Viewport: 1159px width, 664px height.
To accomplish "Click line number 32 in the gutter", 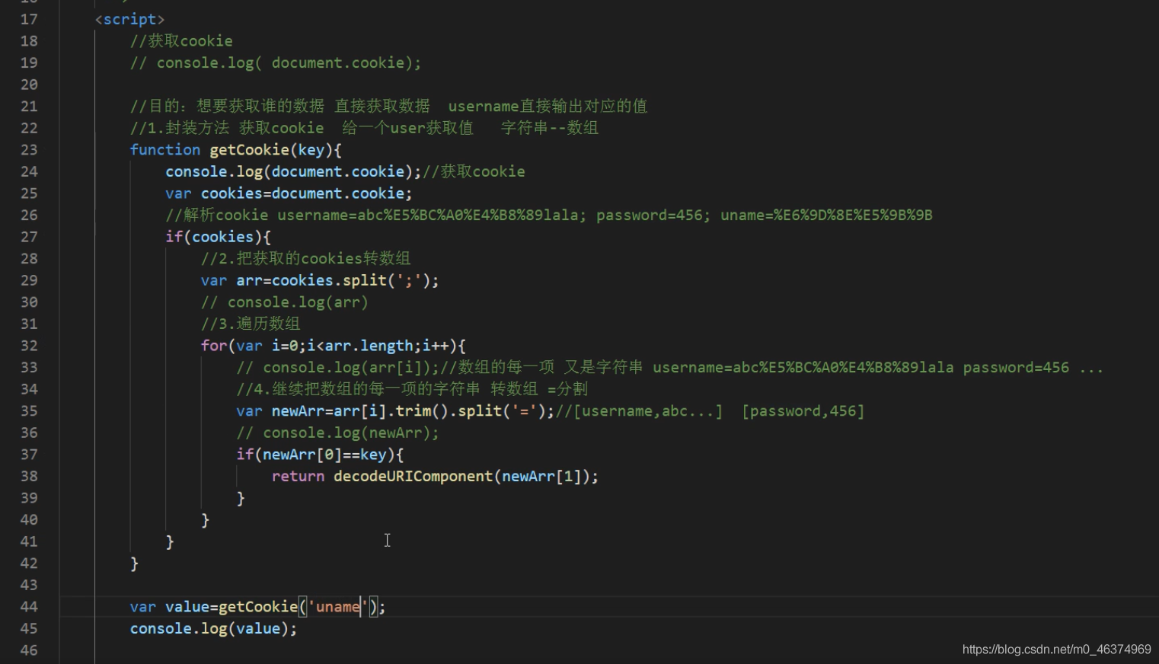I will pos(29,346).
